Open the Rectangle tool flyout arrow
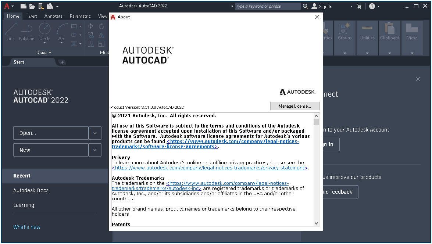 click(x=81, y=26)
